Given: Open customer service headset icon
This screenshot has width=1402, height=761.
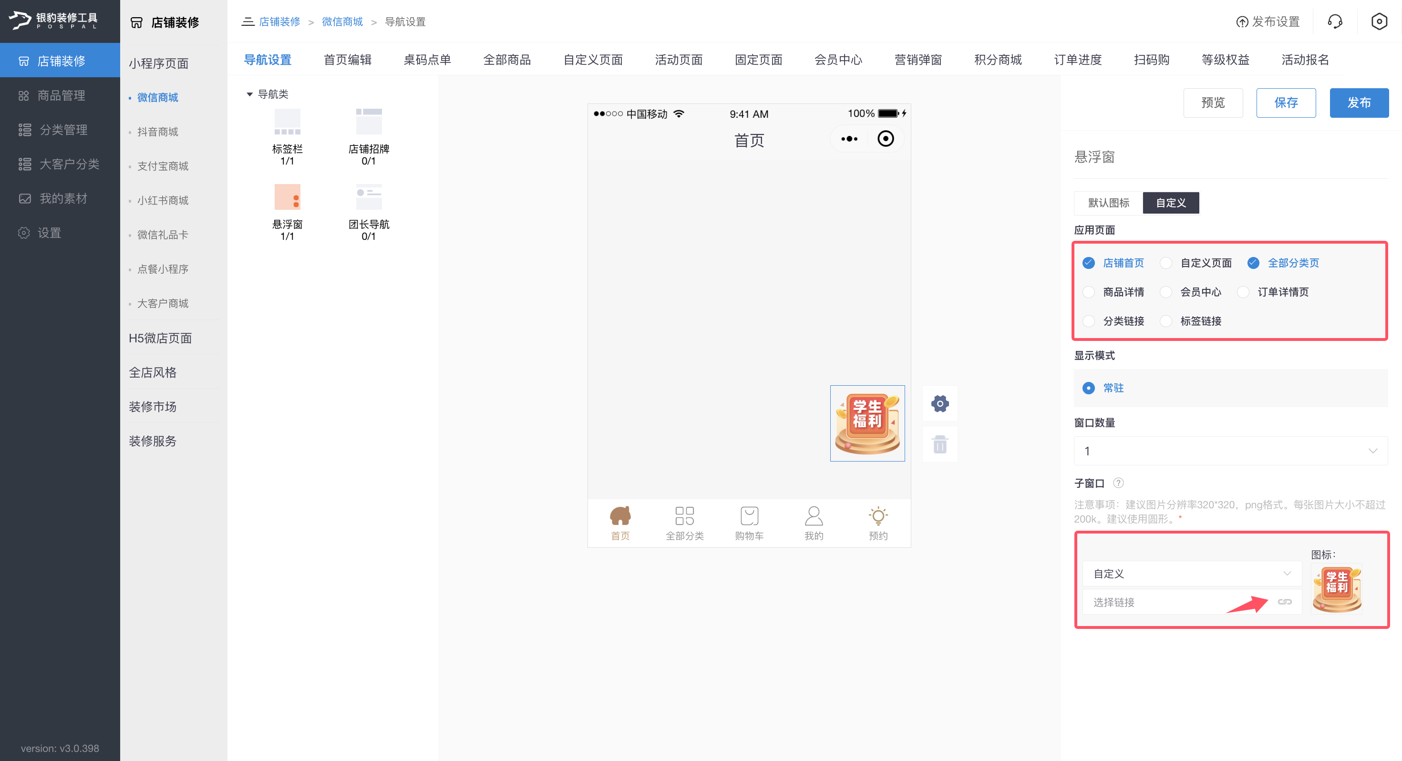Looking at the screenshot, I should pyautogui.click(x=1335, y=22).
